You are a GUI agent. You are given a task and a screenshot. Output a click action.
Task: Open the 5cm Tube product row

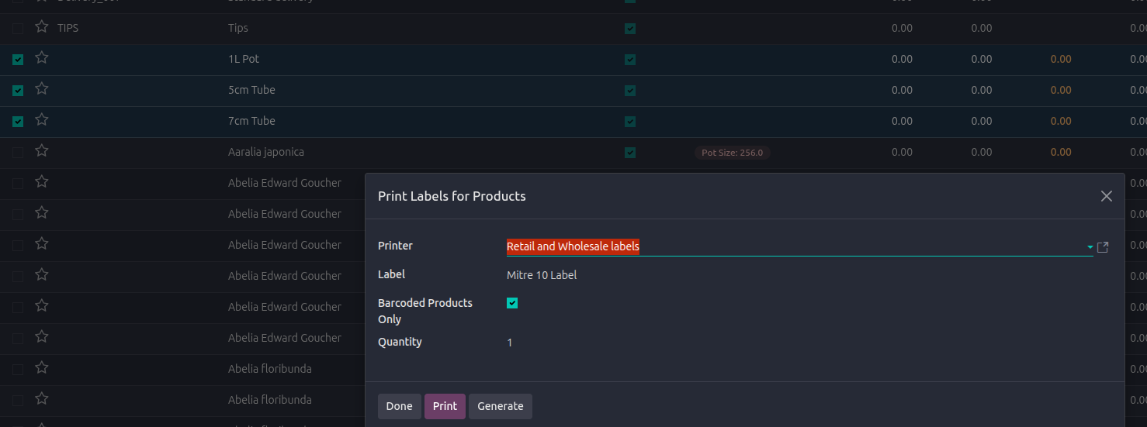click(573, 91)
